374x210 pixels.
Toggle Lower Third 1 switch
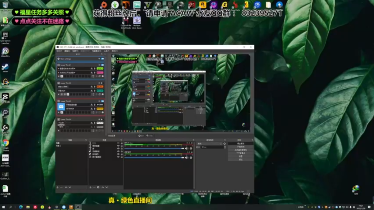(x=102, y=65)
